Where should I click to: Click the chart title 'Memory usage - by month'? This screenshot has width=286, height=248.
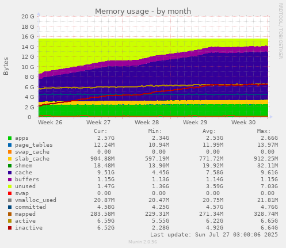(143, 12)
